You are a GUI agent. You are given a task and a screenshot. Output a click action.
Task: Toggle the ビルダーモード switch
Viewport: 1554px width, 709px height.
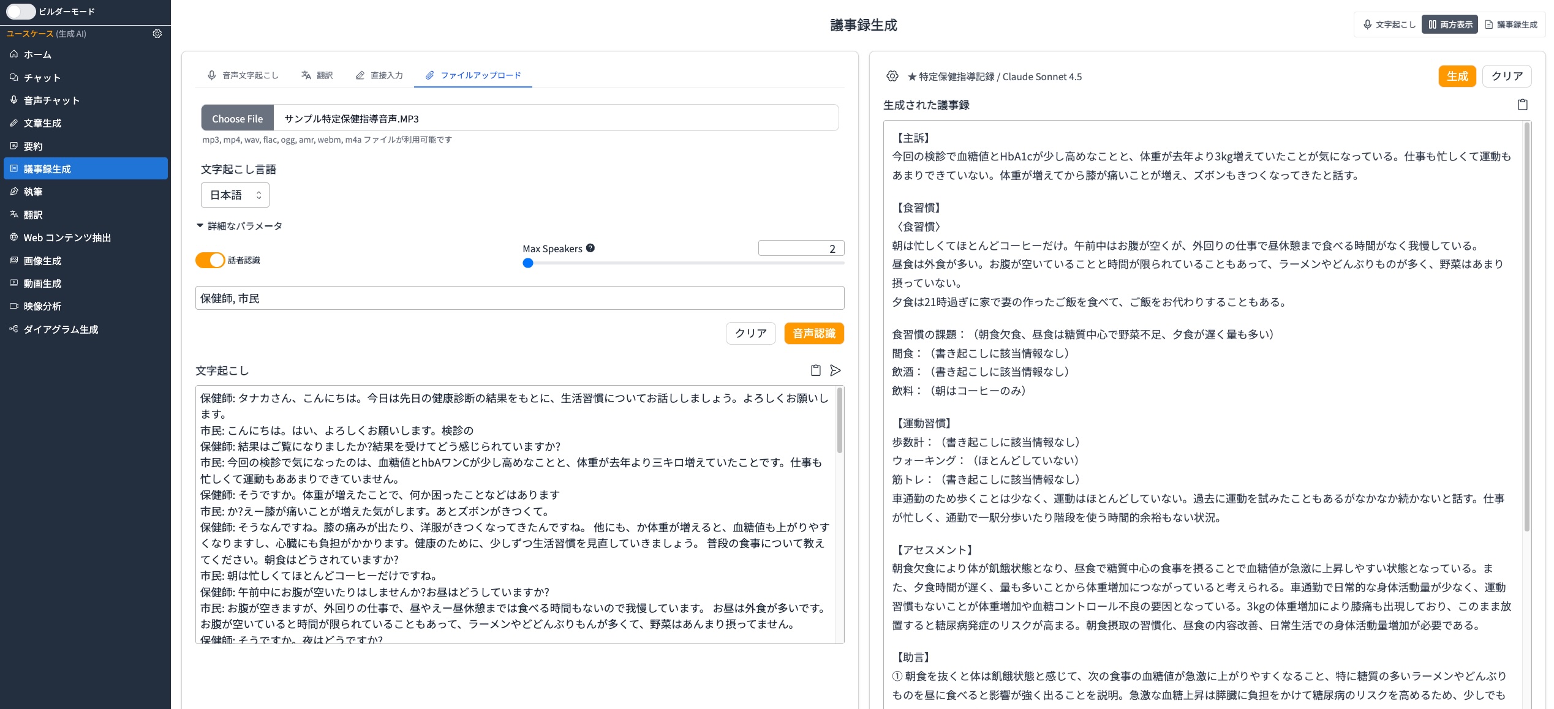pos(21,11)
